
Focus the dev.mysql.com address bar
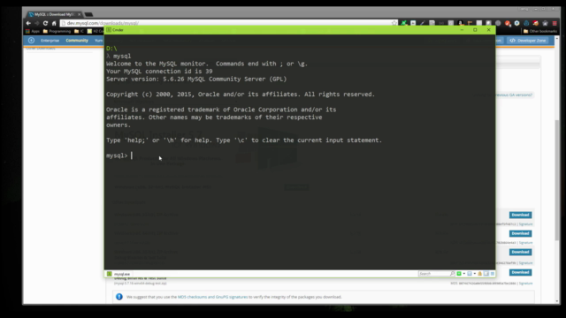pyautogui.click(x=227, y=23)
